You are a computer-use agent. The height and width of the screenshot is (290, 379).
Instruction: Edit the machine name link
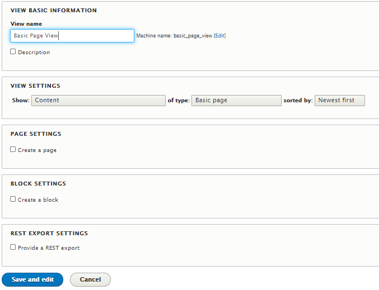[219, 36]
